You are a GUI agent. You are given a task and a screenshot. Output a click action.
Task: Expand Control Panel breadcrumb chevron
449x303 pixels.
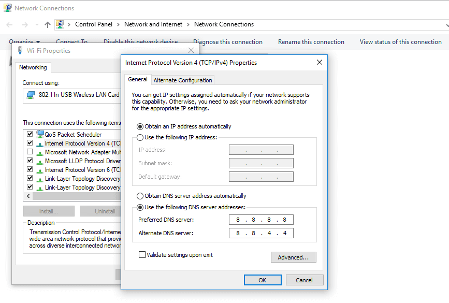tap(118, 25)
